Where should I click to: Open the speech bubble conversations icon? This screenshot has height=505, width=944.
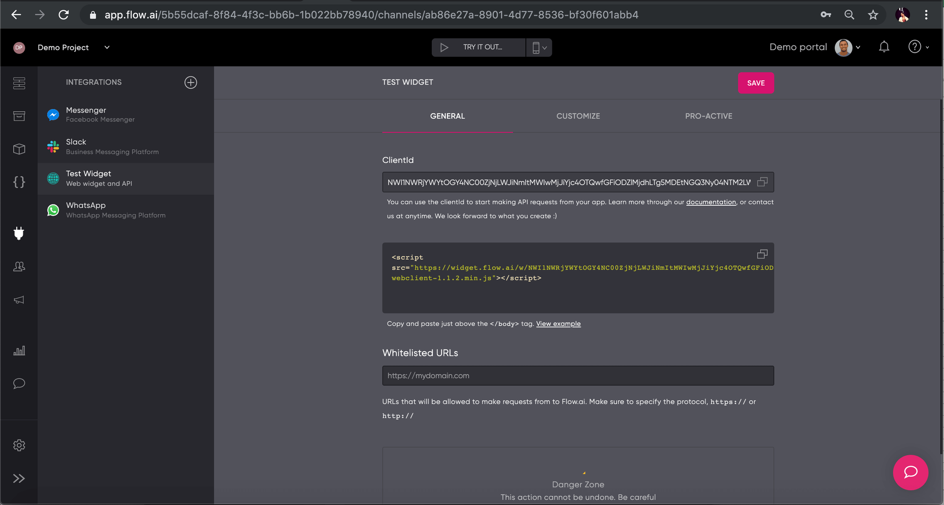tap(19, 383)
